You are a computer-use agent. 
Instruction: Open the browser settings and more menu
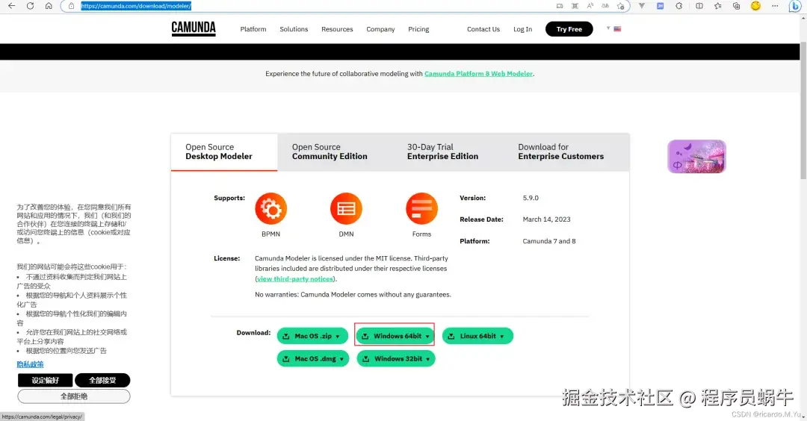click(x=775, y=6)
